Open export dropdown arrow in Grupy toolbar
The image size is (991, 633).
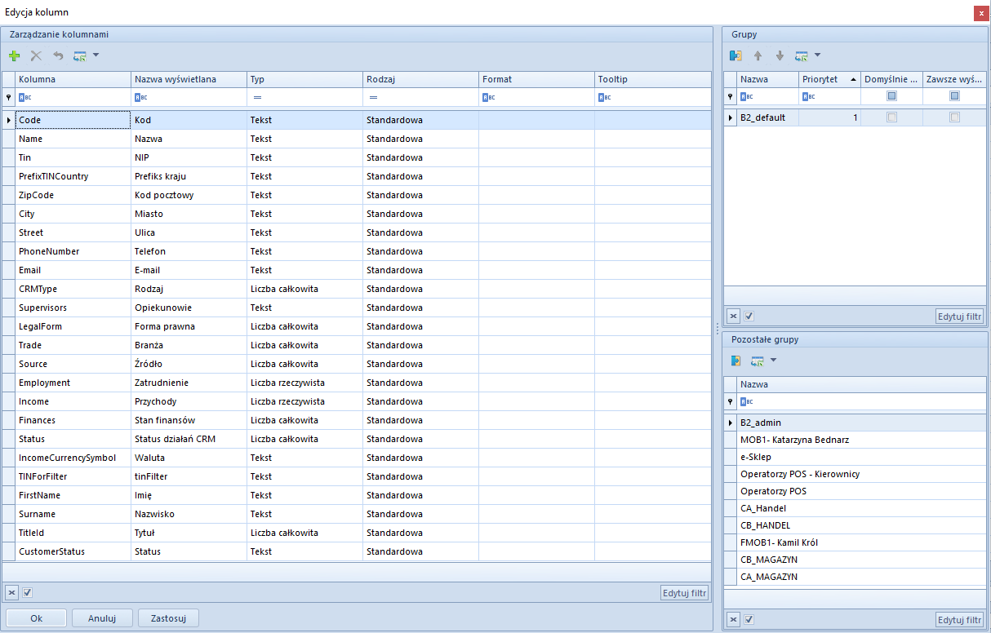click(x=817, y=55)
